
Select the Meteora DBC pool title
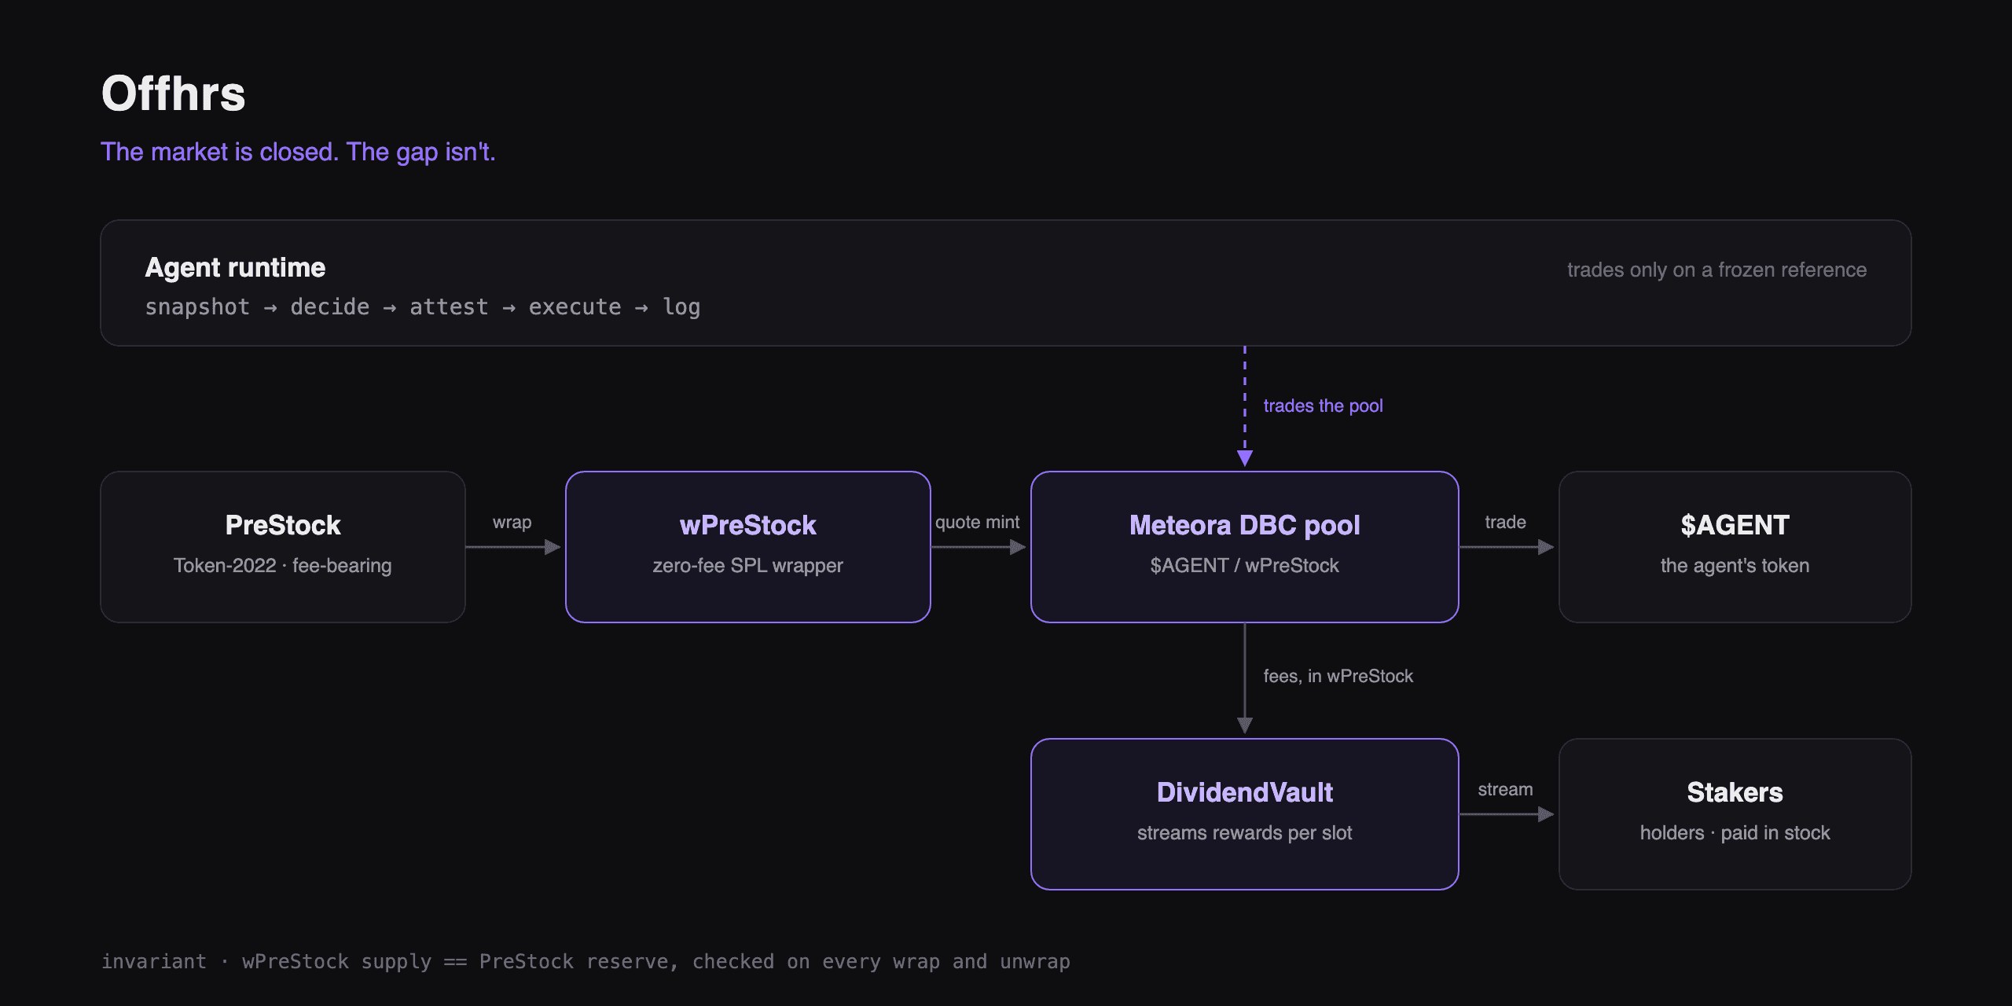coord(1245,525)
